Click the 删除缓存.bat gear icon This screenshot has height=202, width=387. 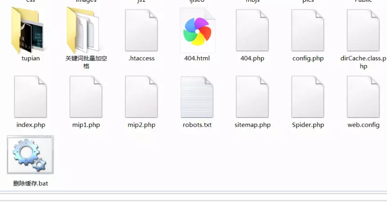(x=31, y=155)
